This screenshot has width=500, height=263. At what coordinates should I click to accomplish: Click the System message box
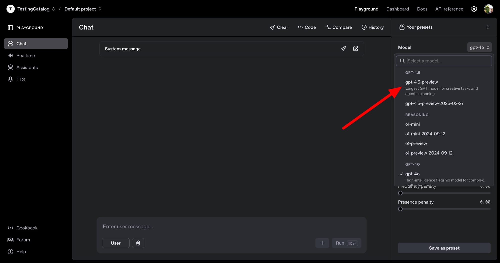(x=231, y=49)
